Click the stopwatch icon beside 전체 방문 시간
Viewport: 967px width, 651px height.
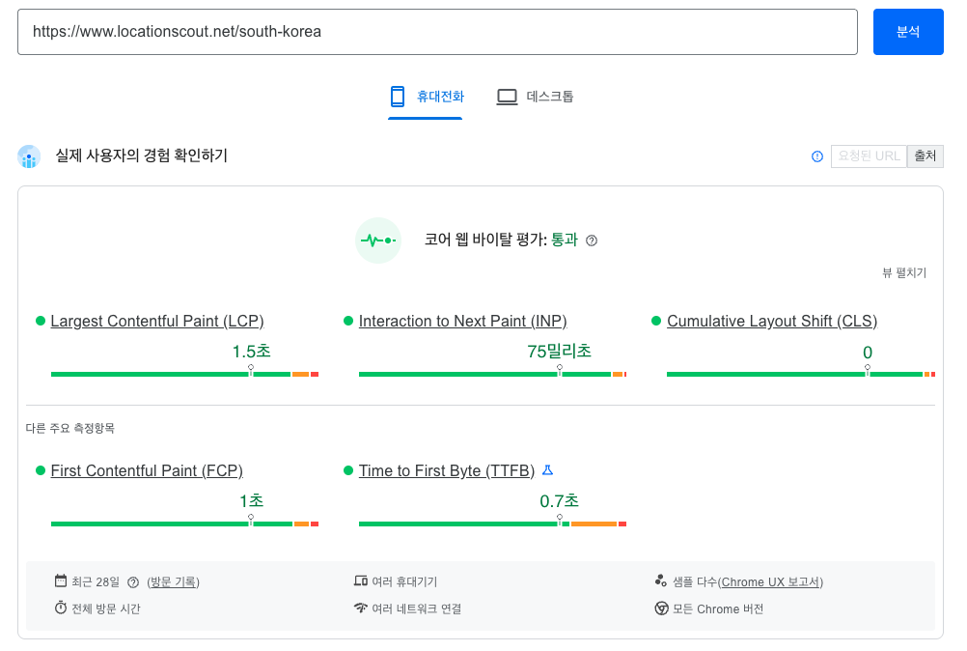61,608
